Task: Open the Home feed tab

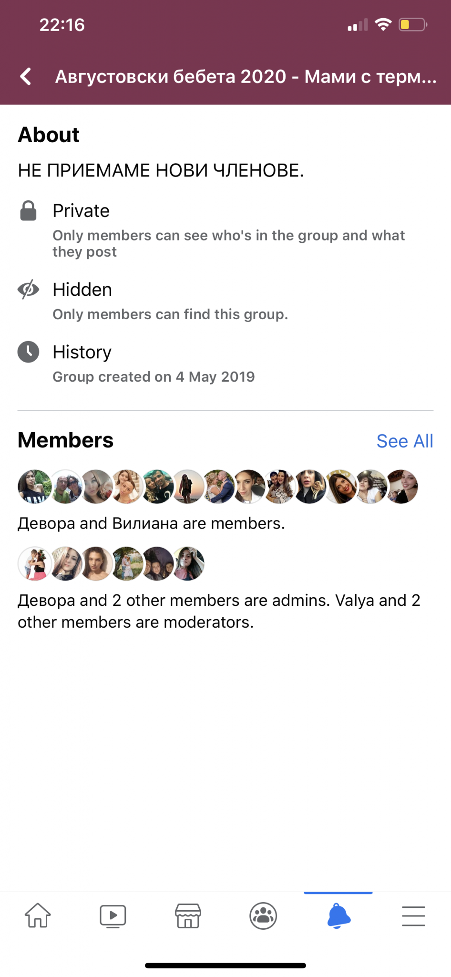Action: (38, 915)
